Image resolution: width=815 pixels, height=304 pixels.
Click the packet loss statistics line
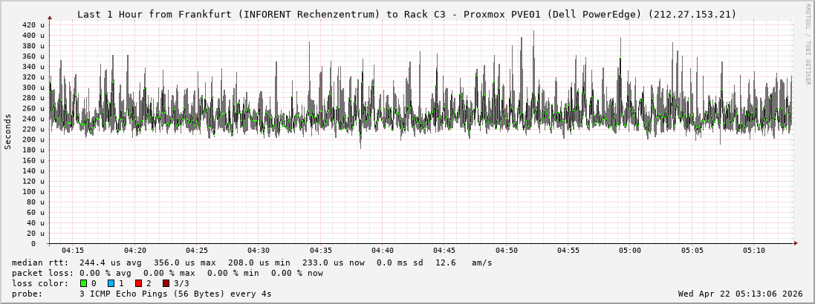pyautogui.click(x=168, y=273)
